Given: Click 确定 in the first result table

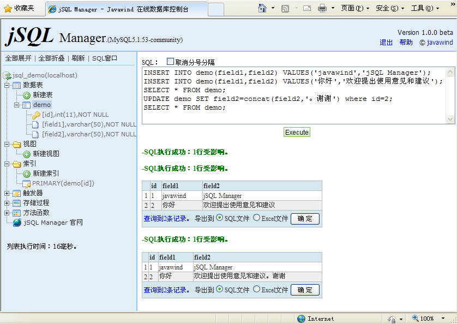Looking at the screenshot, I should coord(305,219).
